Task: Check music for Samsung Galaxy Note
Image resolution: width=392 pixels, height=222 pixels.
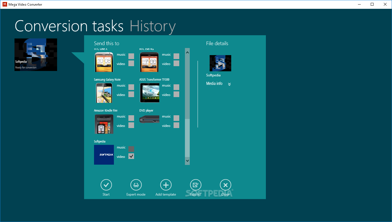Action: click(131, 87)
